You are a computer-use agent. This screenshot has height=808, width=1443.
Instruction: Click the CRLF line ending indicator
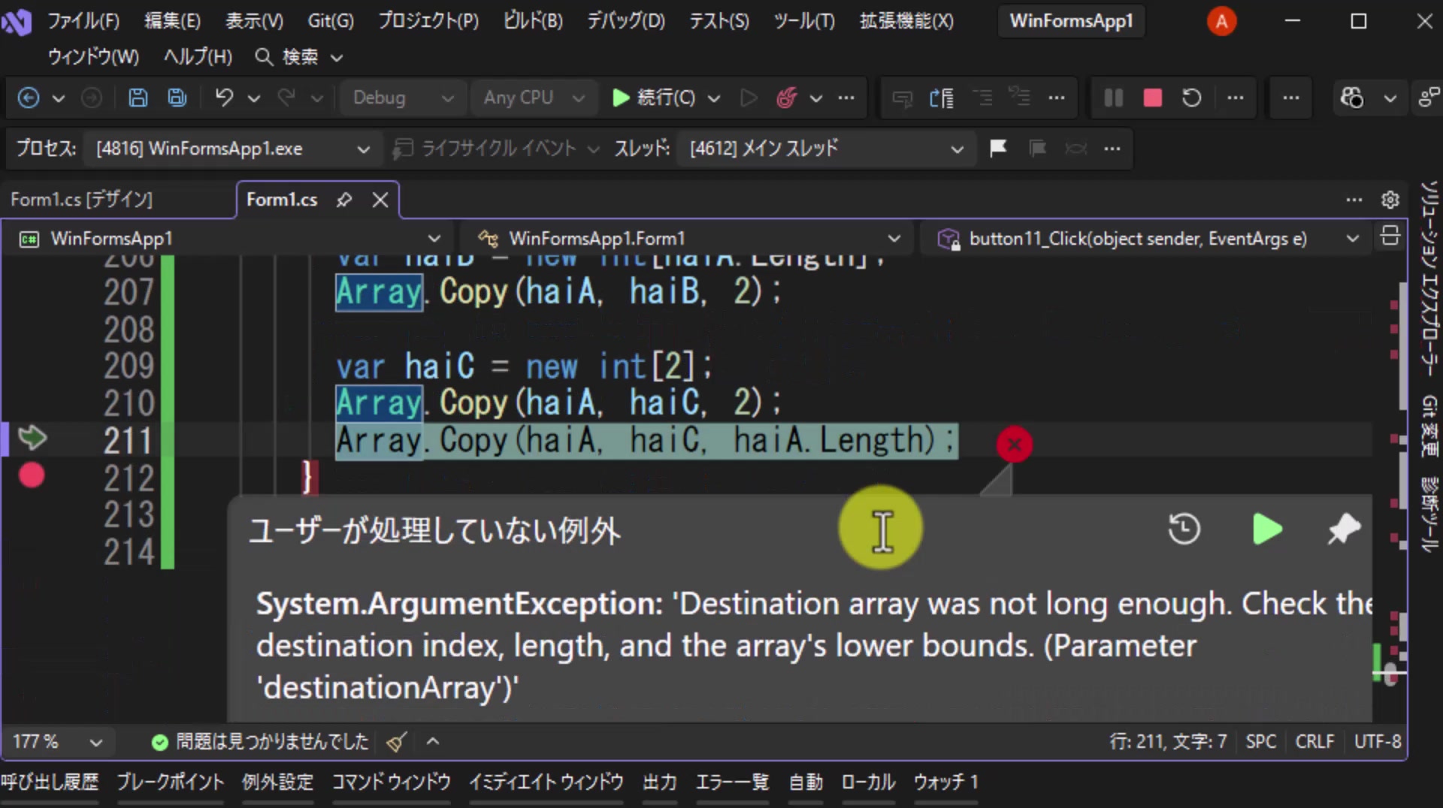pos(1314,742)
